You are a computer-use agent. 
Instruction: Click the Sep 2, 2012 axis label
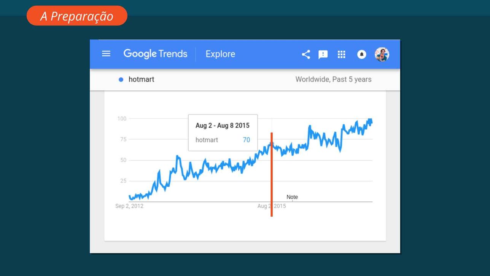(x=129, y=206)
